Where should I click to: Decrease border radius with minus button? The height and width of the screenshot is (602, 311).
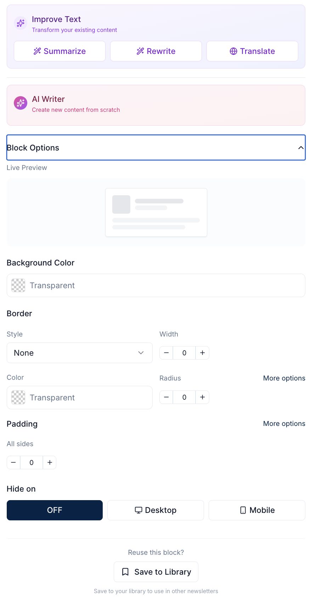[166, 397]
